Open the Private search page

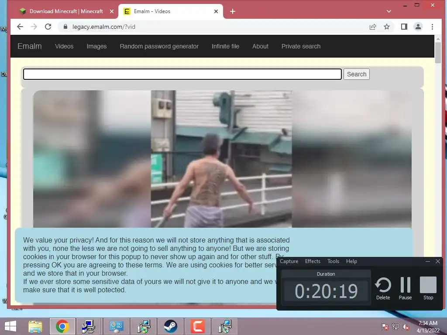click(301, 46)
